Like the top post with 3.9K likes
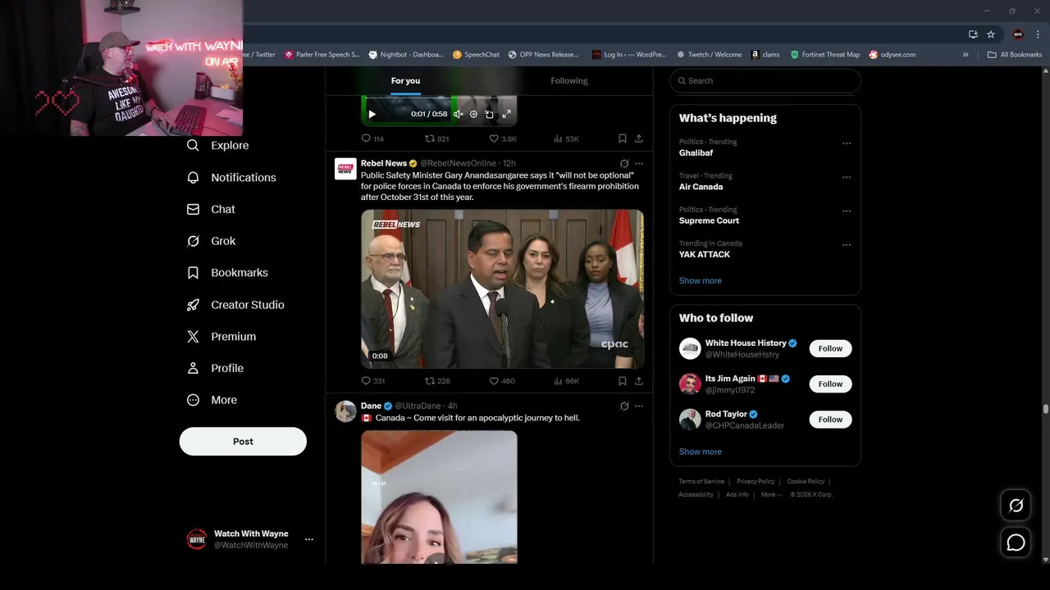Image resolution: width=1050 pixels, height=590 pixels. (x=502, y=139)
